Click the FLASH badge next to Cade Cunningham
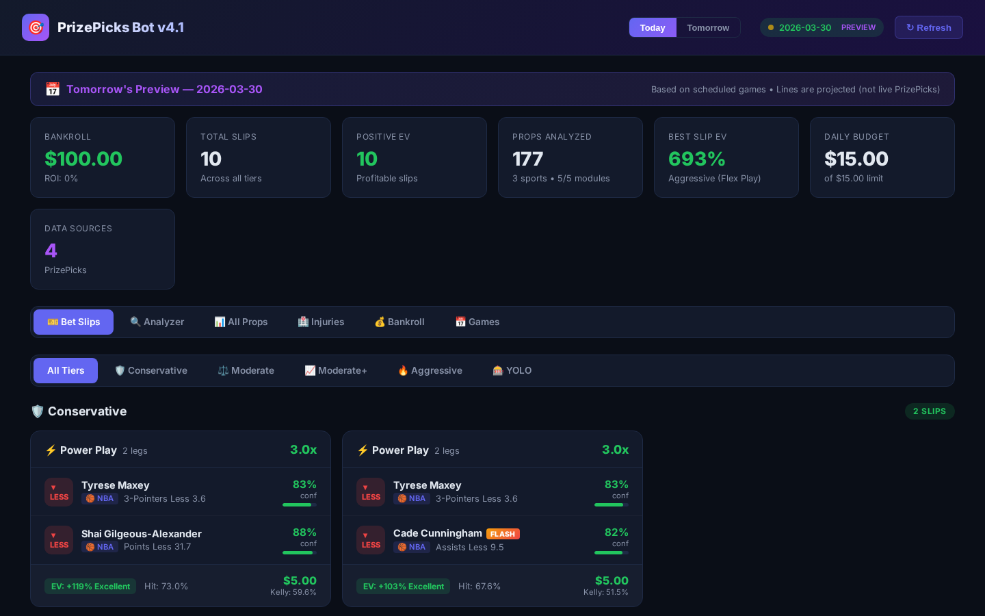 pyautogui.click(x=503, y=534)
